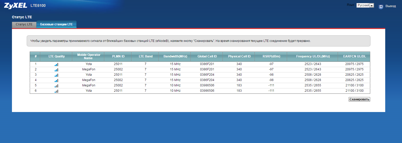Click the Frequency UL/DL(MHz) column header

[313, 56]
